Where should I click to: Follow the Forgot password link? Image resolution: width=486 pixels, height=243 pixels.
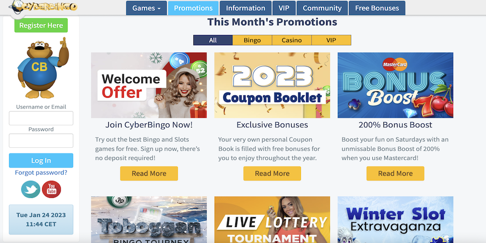tap(41, 173)
